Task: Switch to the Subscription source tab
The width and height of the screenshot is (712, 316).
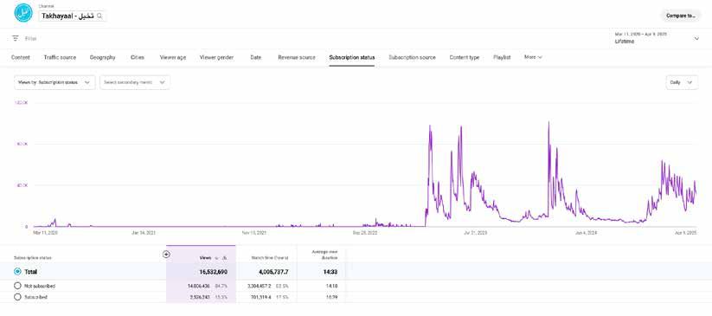Action: click(412, 57)
